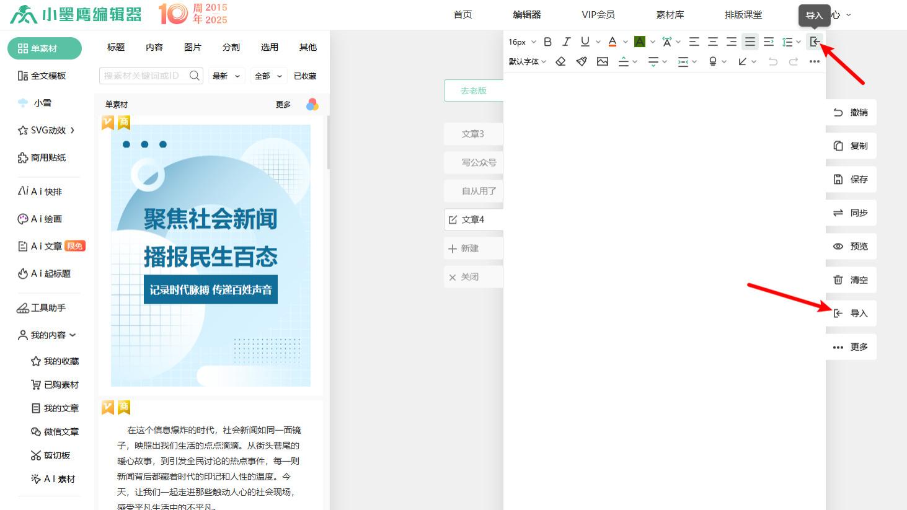Click the undo arrow in the toolbar
The width and height of the screenshot is (907, 510).
tap(772, 61)
